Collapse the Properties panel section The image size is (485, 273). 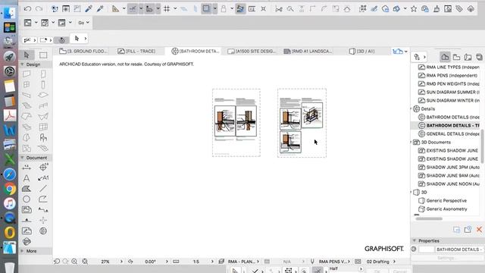coord(415,240)
